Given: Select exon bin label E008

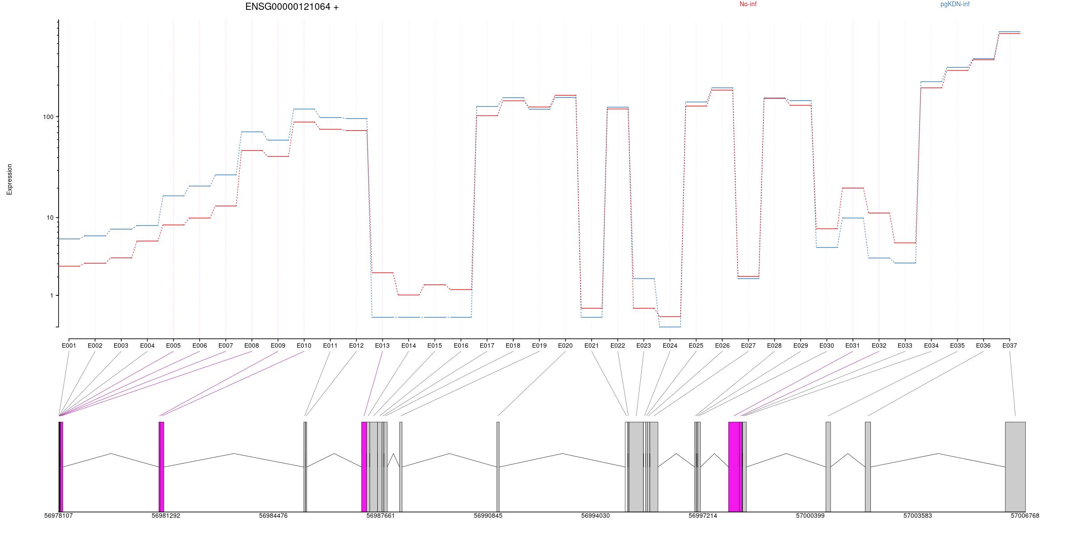Looking at the screenshot, I should tap(251, 345).
